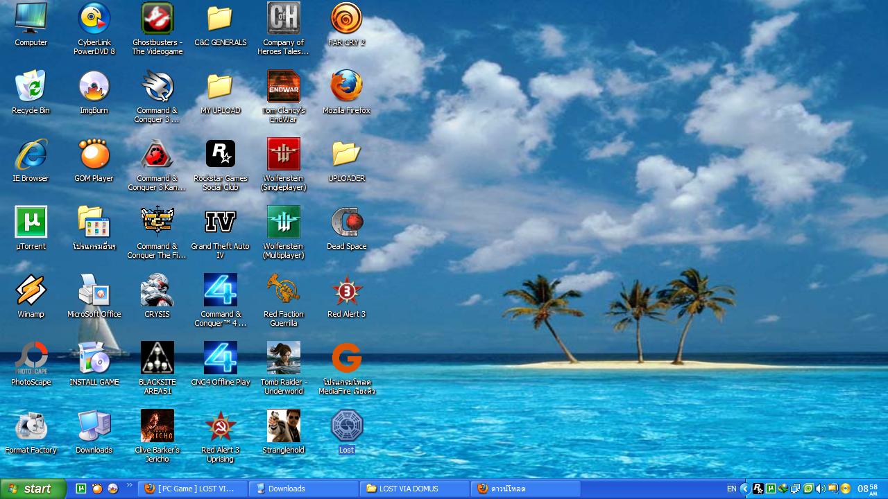The image size is (888, 499).
Task: Open the yellow disc tray icon
Action: pos(846,489)
